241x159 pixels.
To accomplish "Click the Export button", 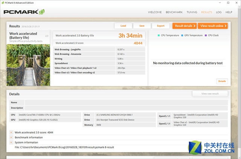I will click(161, 26).
